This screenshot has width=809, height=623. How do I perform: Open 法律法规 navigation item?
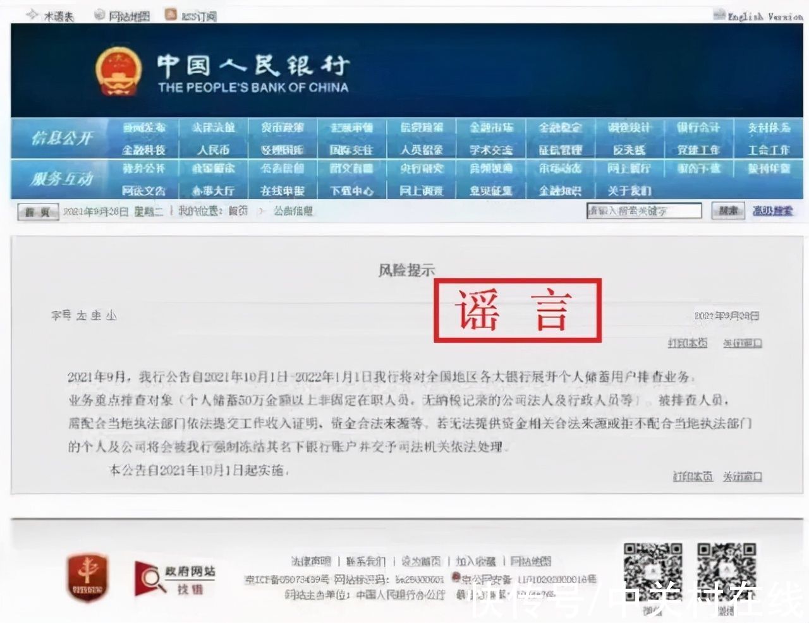pyautogui.click(x=214, y=128)
